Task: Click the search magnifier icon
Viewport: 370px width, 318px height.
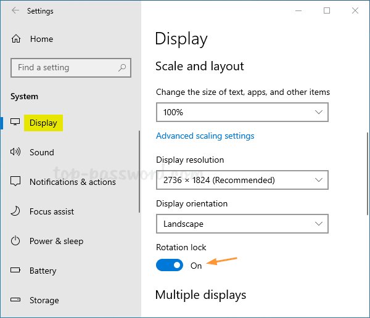Action: 123,68
